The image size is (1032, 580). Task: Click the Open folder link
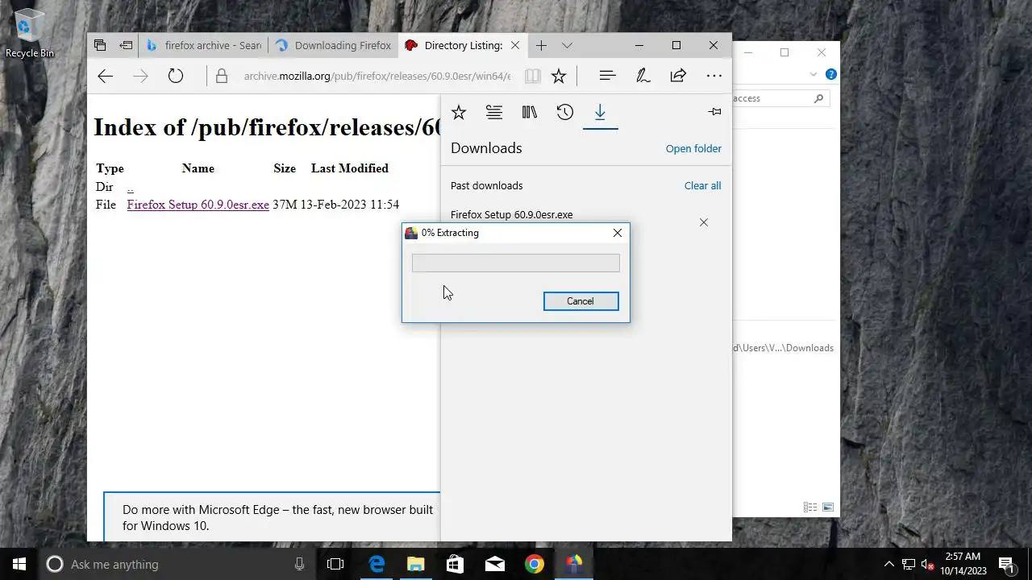tap(693, 148)
